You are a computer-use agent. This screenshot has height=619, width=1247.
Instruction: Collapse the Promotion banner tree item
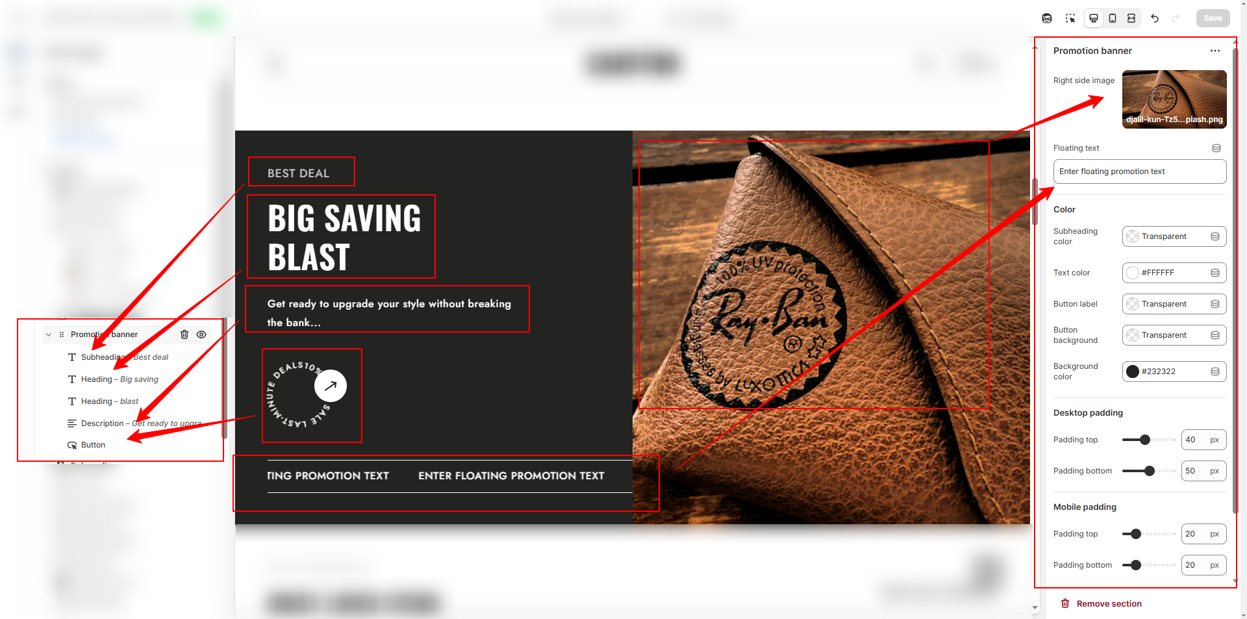click(49, 335)
